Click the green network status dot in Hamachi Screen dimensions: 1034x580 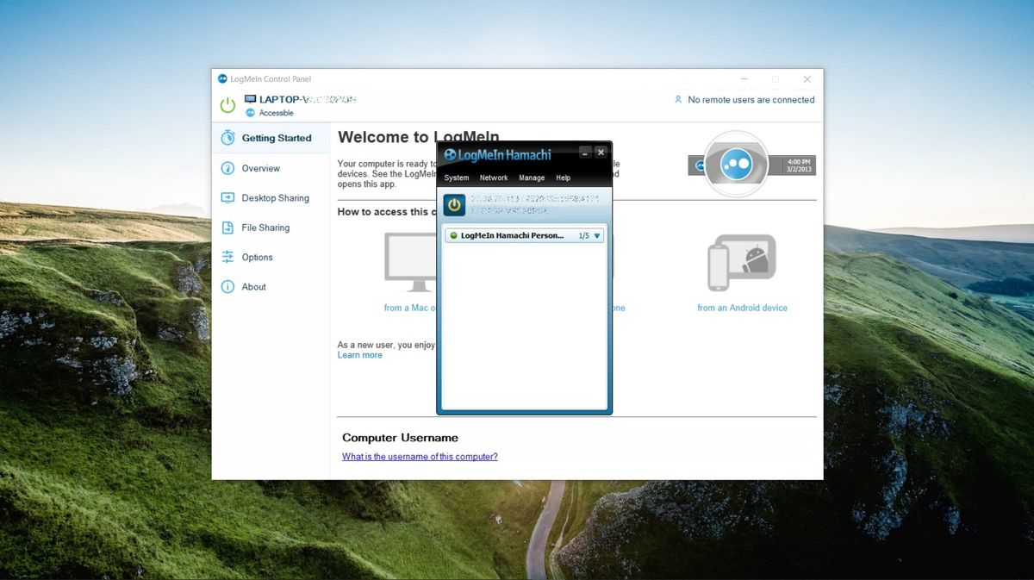(x=454, y=235)
